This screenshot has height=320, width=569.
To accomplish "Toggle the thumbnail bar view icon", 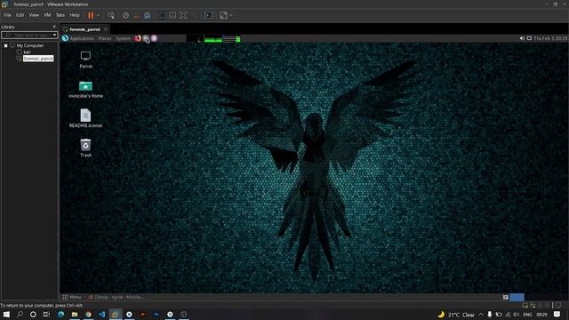I will click(x=172, y=15).
